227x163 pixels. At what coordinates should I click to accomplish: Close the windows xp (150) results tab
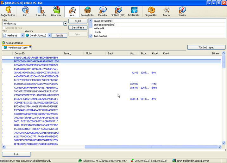pos(30,47)
